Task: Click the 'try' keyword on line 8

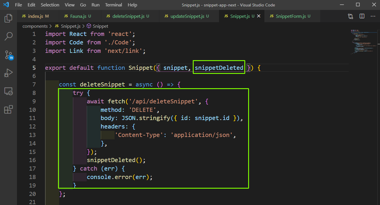Action: click(x=78, y=93)
